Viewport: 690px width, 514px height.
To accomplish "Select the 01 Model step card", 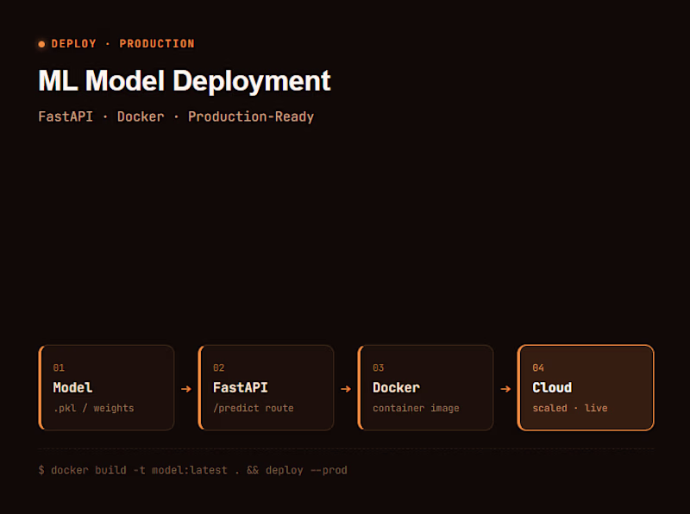I will (x=106, y=388).
